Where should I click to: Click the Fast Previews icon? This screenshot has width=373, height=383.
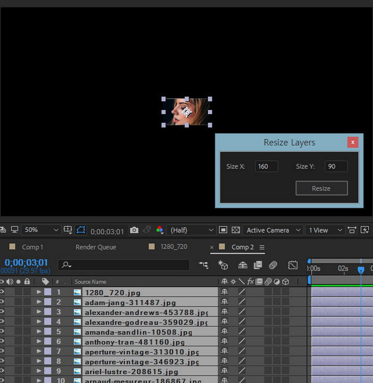pos(365,230)
